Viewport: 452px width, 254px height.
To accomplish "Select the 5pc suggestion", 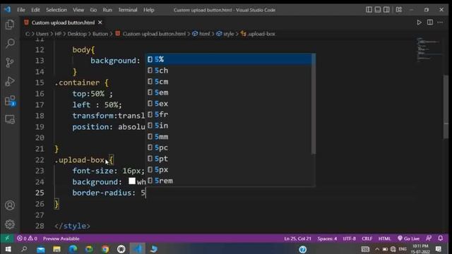I will 230,147.
